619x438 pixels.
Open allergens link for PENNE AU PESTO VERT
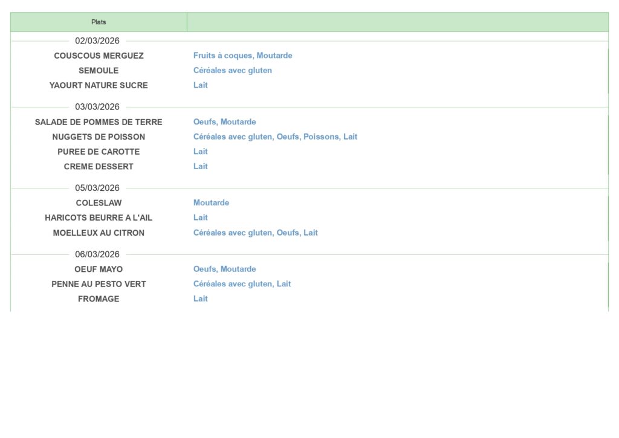point(242,284)
